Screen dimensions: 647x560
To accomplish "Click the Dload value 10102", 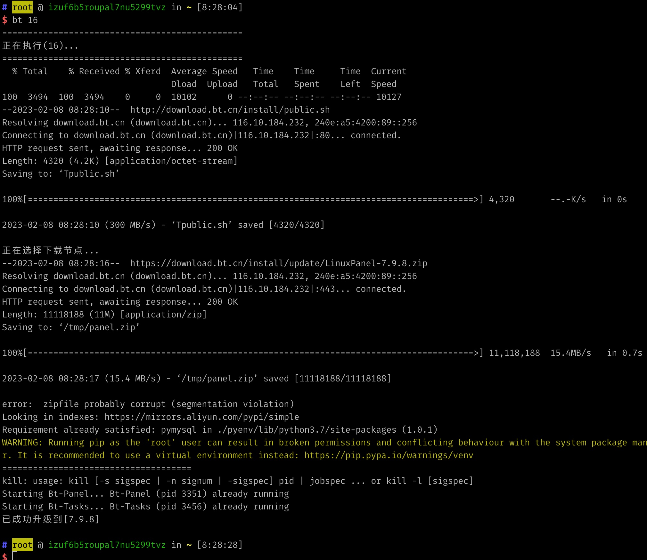I will [184, 97].
